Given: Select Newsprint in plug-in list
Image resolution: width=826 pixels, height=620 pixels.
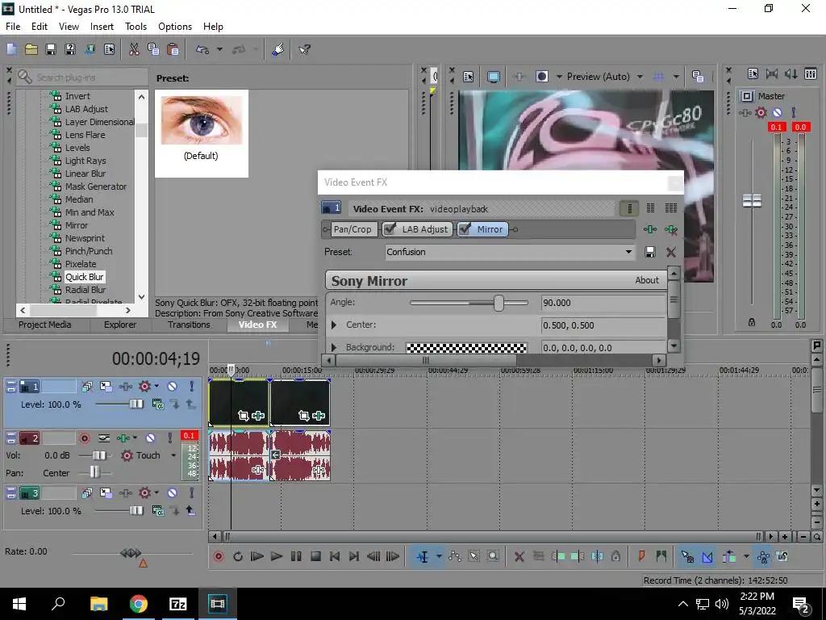Looking at the screenshot, I should (x=85, y=238).
